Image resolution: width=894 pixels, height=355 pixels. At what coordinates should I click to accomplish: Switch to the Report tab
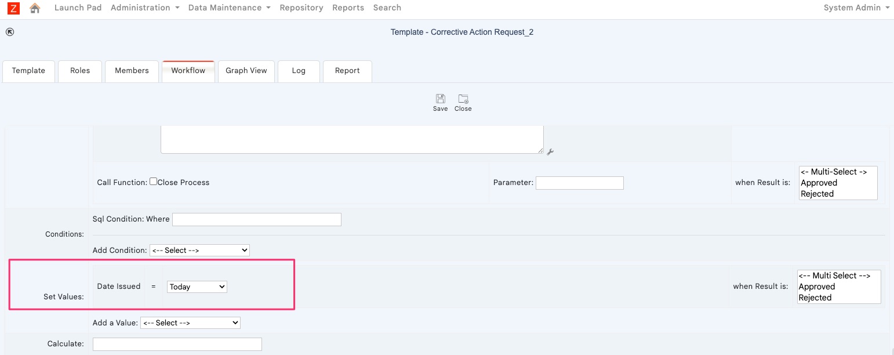pos(347,71)
